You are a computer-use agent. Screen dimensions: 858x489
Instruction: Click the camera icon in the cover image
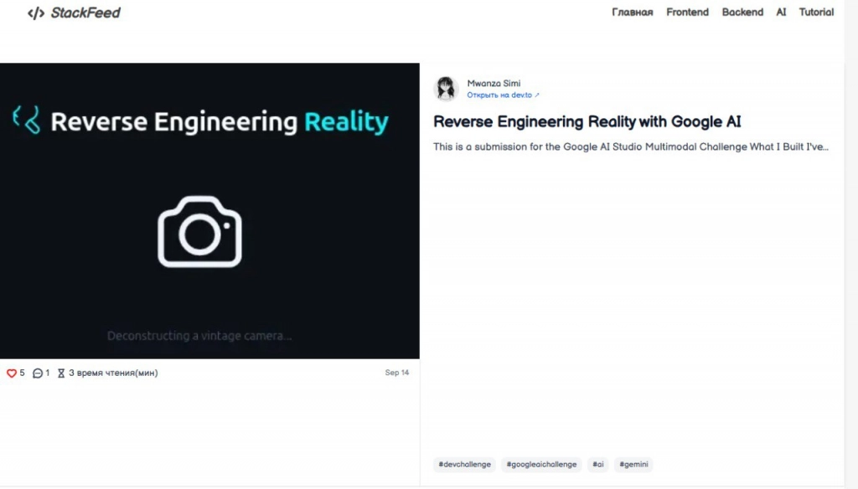tap(199, 232)
